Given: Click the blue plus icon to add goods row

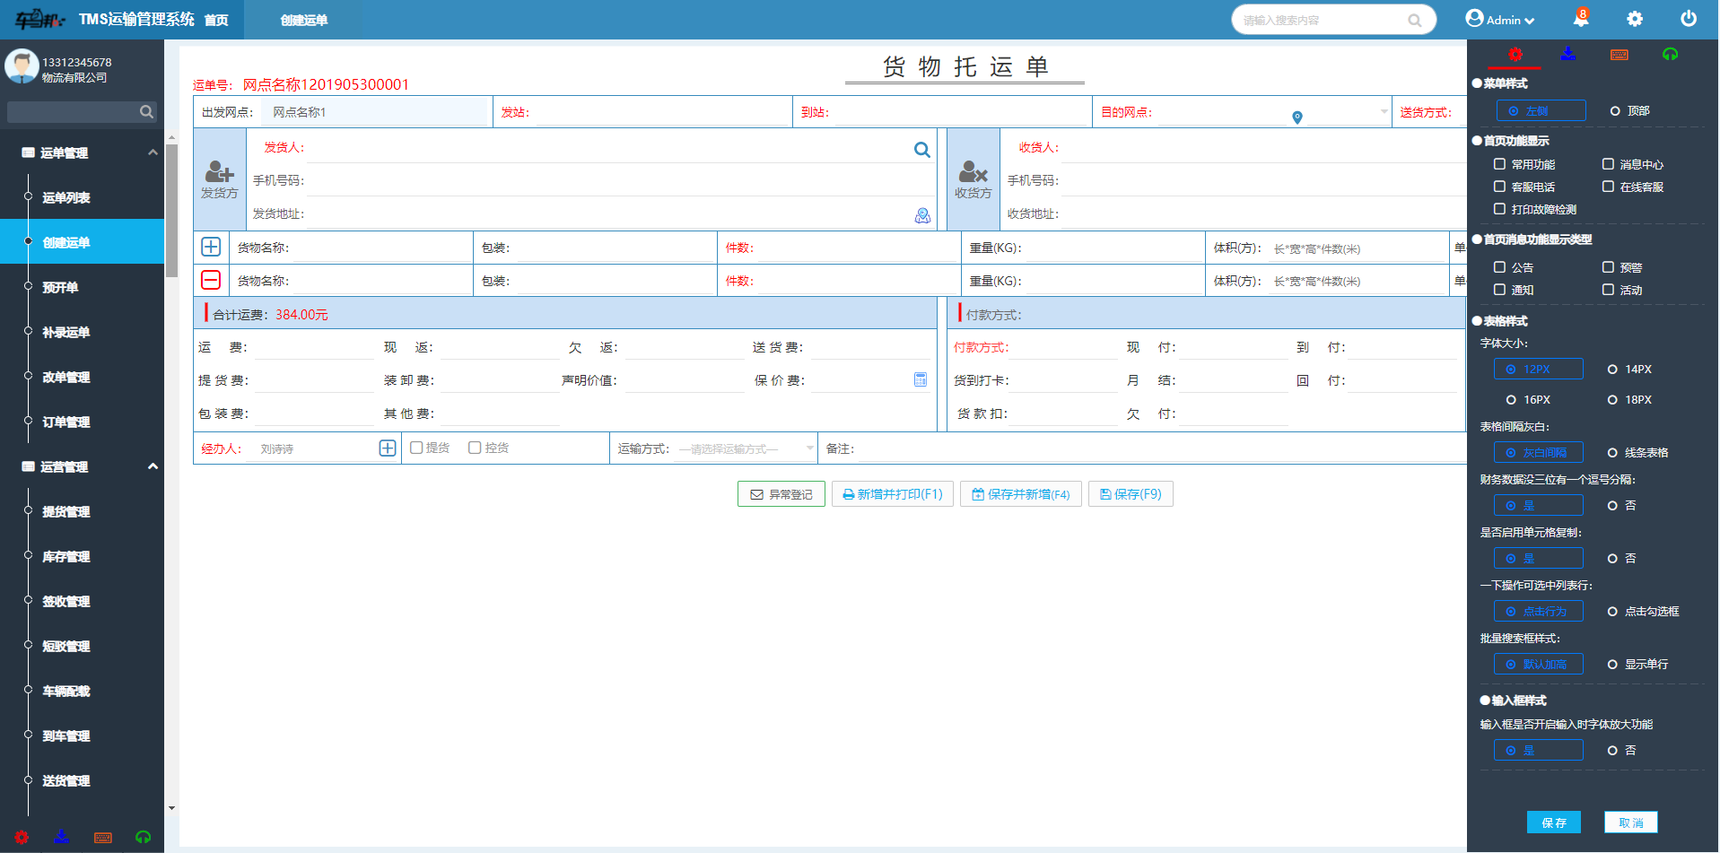Looking at the screenshot, I should (211, 247).
